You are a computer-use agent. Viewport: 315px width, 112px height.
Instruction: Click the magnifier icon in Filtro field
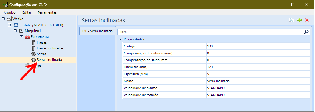pyautogui.click(x=306, y=32)
